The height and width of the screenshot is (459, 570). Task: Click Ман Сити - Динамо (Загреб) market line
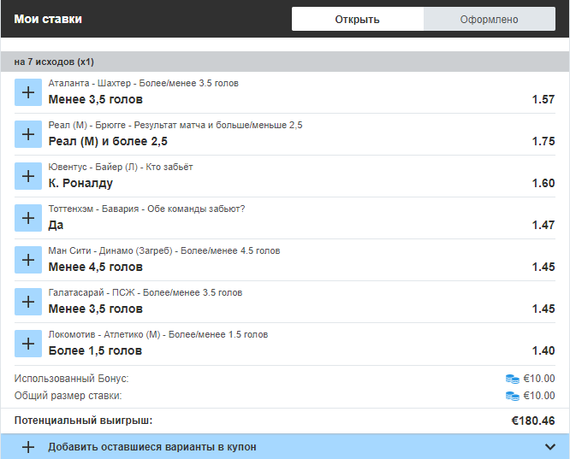coord(164,251)
